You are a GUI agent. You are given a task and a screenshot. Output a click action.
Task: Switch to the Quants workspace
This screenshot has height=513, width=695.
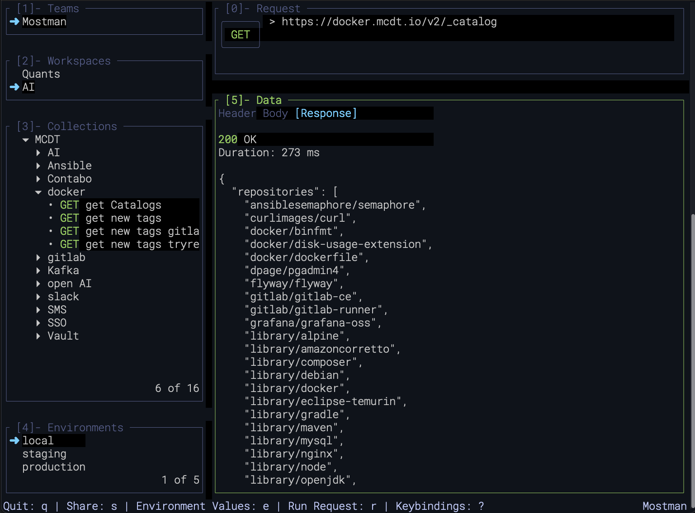point(41,74)
